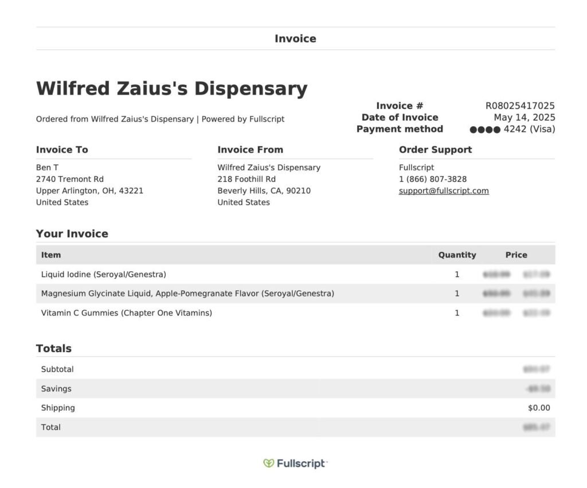Click the 'Savings' row label
Image resolution: width=587 pixels, height=488 pixels.
click(56, 389)
